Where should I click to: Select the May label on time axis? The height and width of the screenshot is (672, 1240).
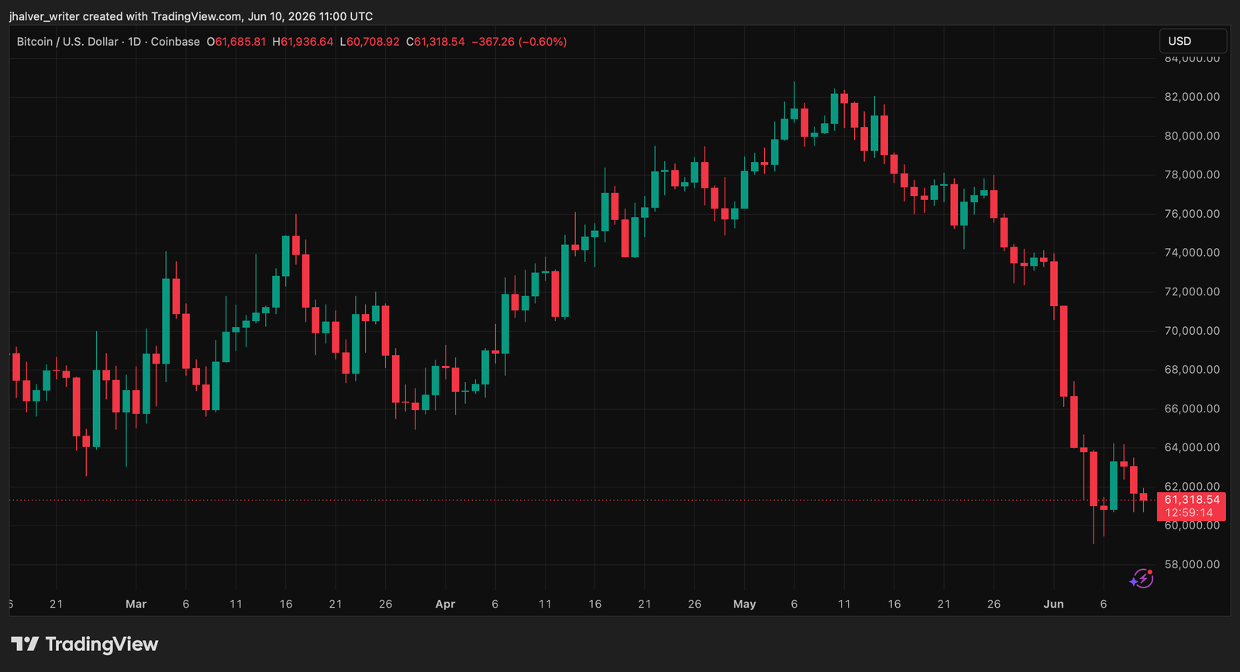pos(744,604)
